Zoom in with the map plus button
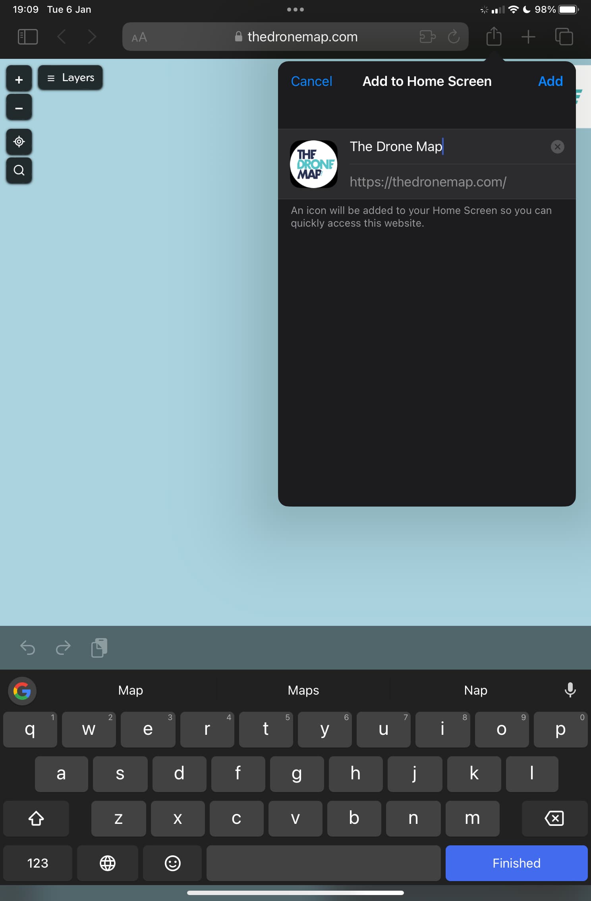 (19, 80)
